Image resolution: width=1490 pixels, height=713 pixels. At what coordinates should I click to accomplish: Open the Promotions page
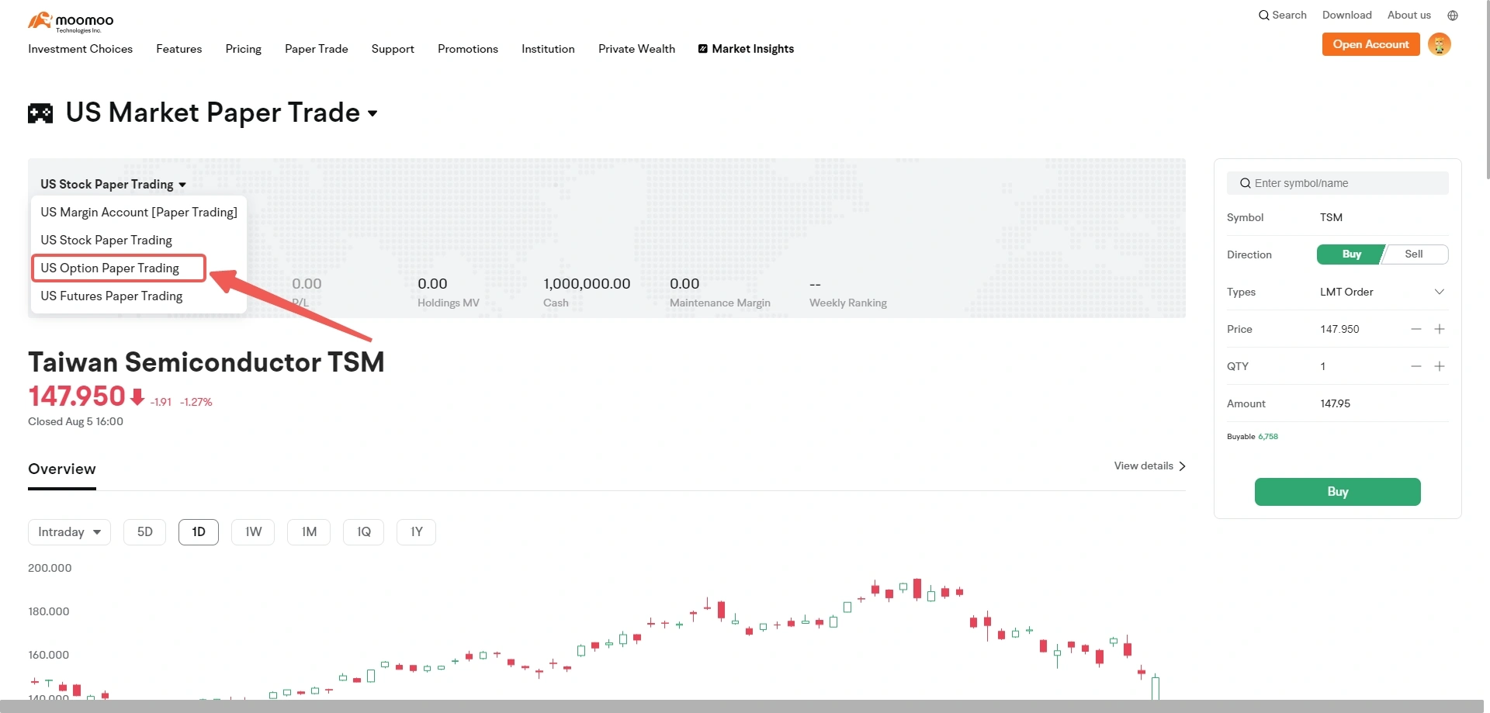point(468,49)
